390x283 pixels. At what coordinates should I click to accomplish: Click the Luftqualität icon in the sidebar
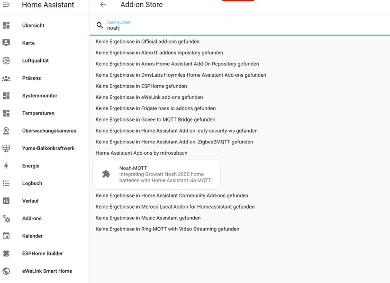pyautogui.click(x=6, y=61)
